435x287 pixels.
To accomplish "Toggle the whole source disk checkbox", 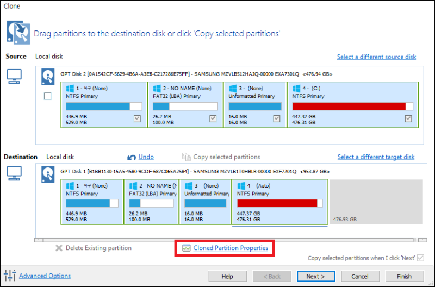I will [48, 96].
